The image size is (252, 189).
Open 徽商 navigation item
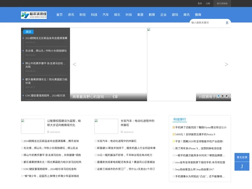tap(198, 15)
